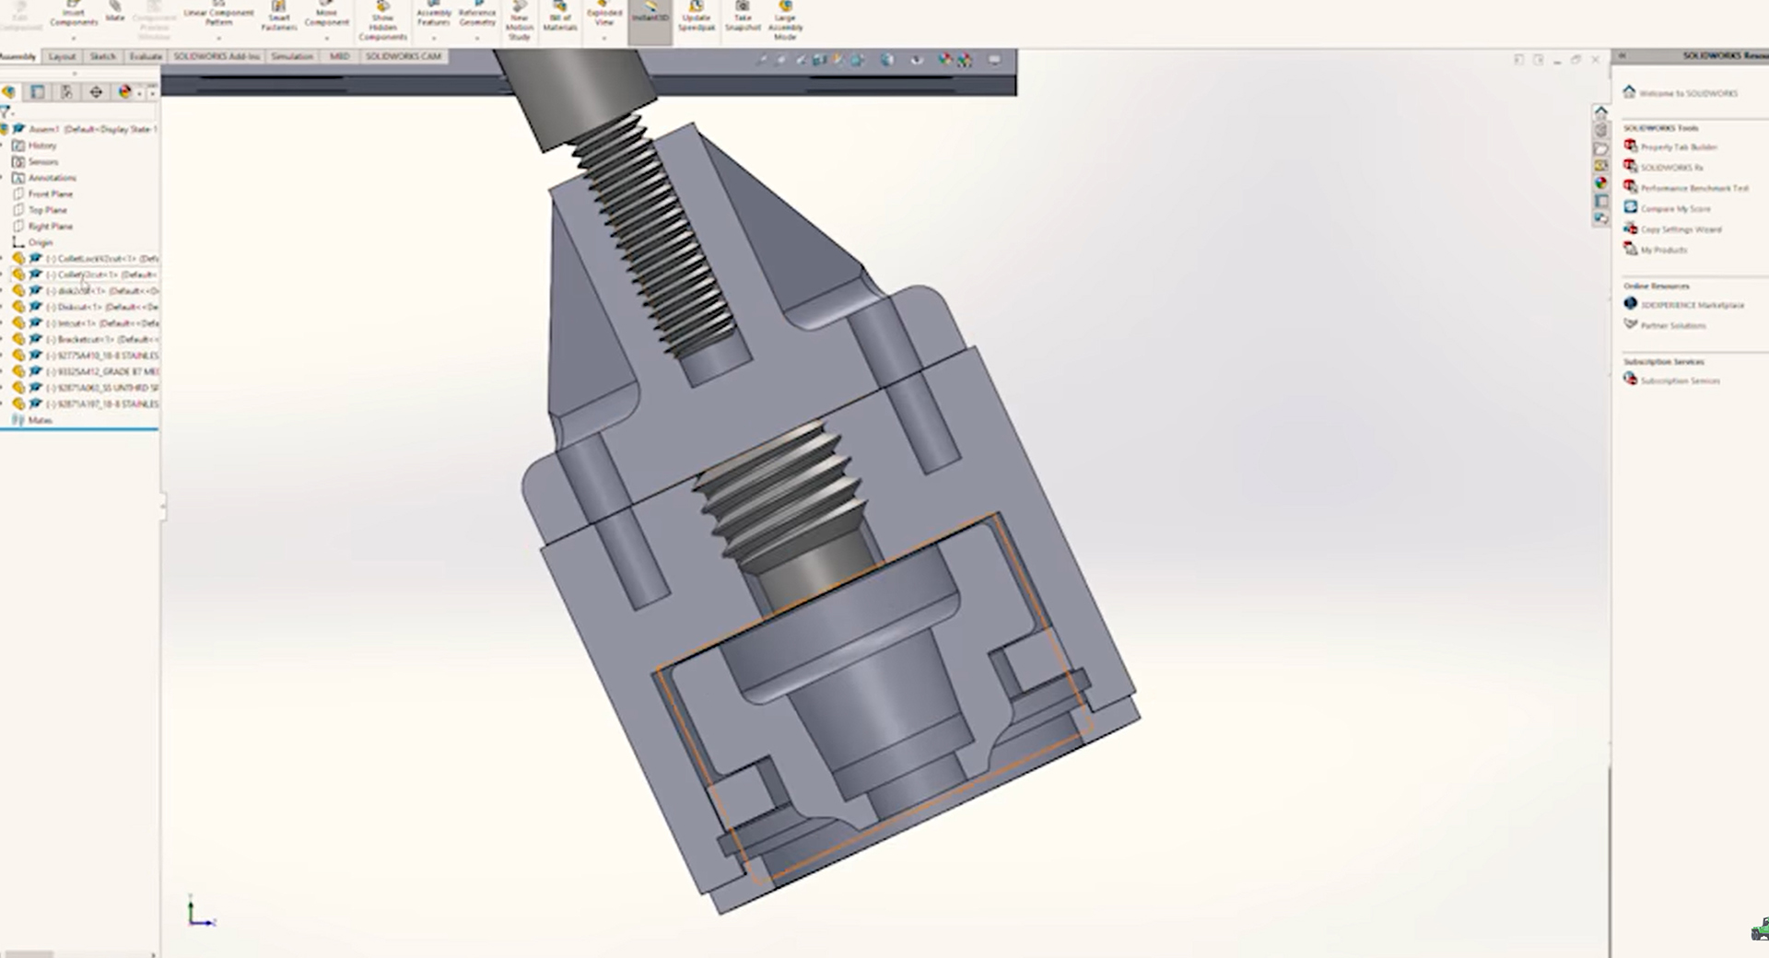Viewport: 1769px width, 958px height.
Task: Click the Take Snapshot icon
Action: tap(743, 17)
